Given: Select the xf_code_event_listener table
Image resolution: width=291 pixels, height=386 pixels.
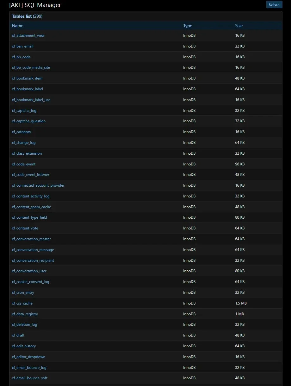Looking at the screenshot, I should click(x=30, y=175).
